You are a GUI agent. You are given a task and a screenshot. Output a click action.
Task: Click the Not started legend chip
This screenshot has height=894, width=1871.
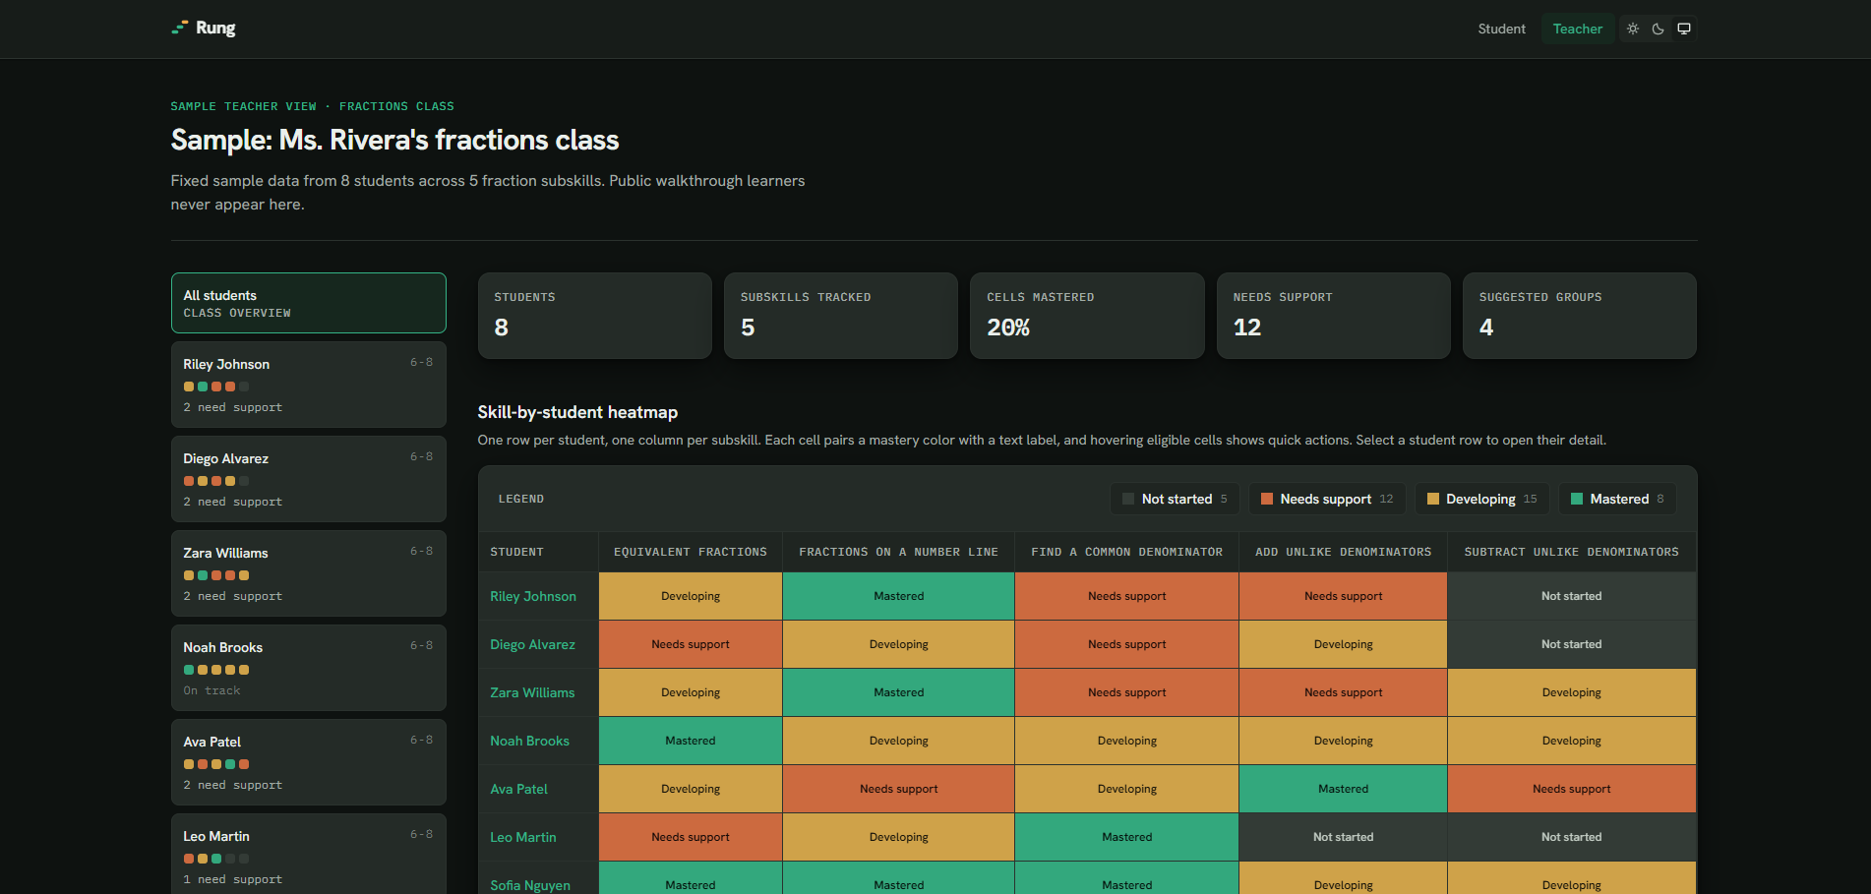[x=1175, y=499]
